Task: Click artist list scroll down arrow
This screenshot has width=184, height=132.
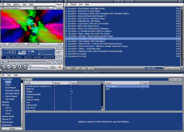Action: coord(102,109)
